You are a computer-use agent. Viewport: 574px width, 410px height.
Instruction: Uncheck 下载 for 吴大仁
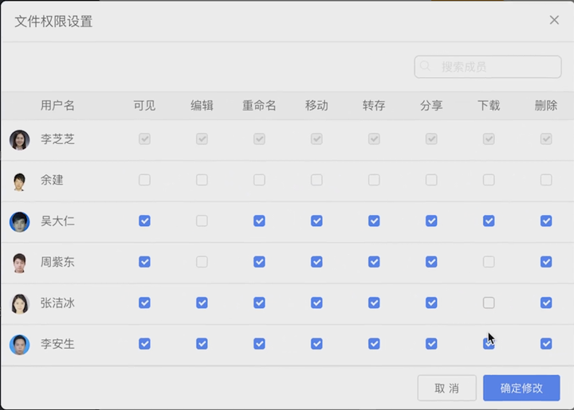(x=489, y=221)
